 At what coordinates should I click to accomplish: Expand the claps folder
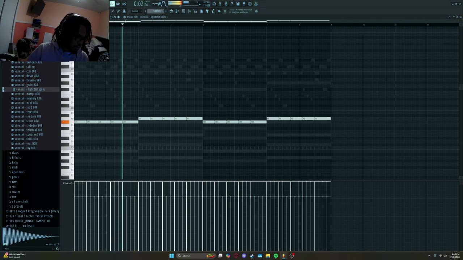[x=15, y=153]
